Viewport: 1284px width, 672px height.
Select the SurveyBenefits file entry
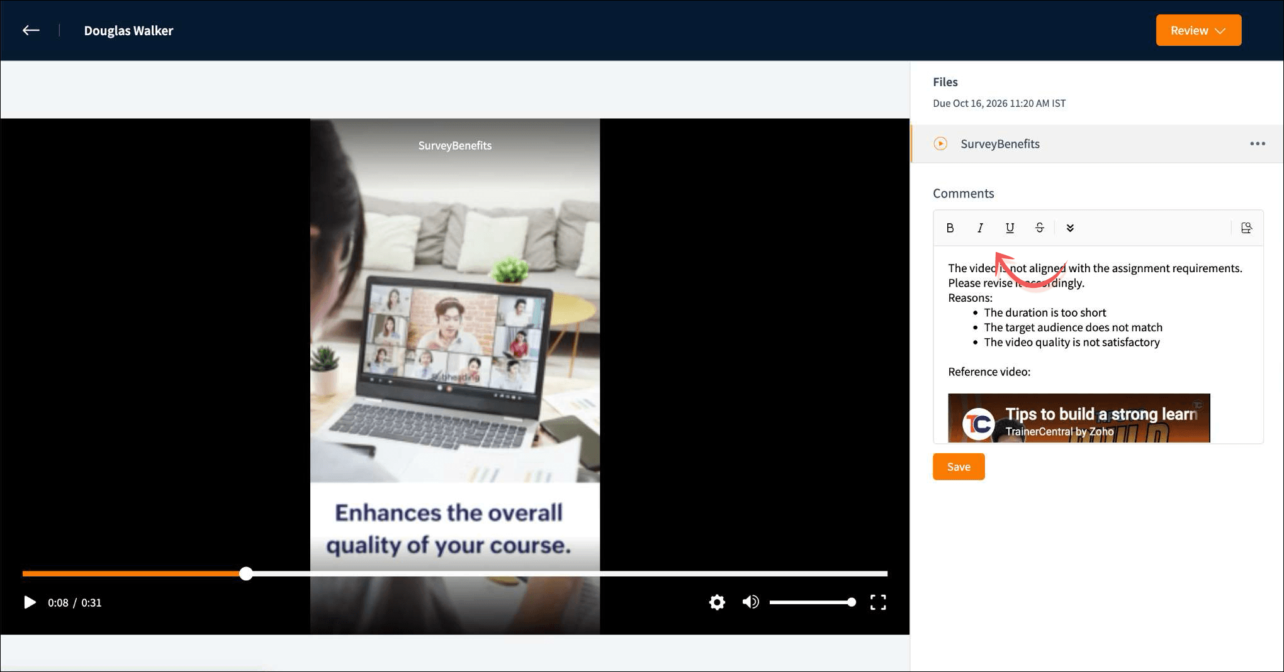tap(1000, 144)
